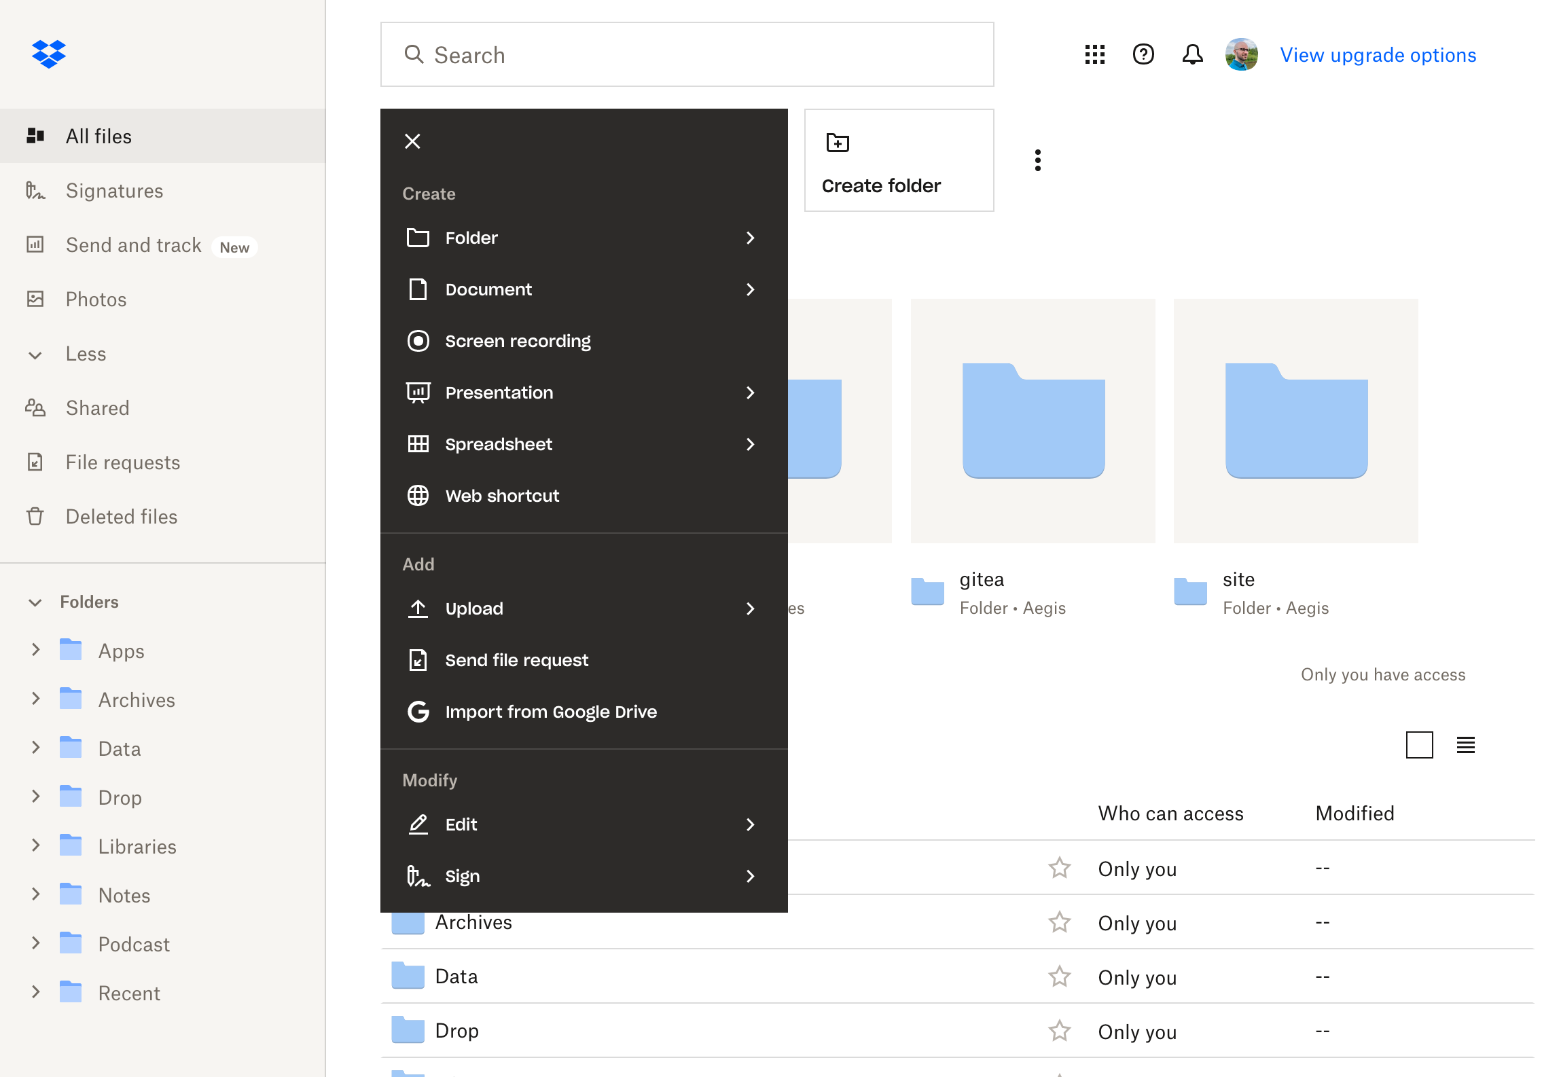Open the help question mark icon
The image size is (1542, 1077).
1143,54
